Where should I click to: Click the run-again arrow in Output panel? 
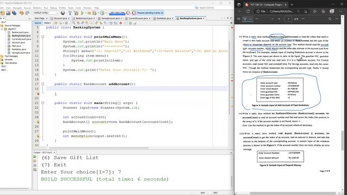pos(35,157)
